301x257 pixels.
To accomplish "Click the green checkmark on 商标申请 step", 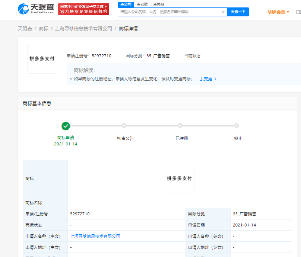I will coord(66,126).
